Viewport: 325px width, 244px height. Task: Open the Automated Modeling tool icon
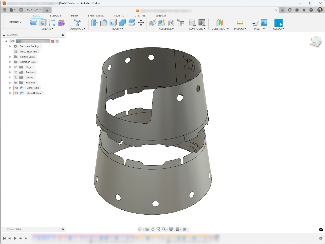(x=78, y=23)
